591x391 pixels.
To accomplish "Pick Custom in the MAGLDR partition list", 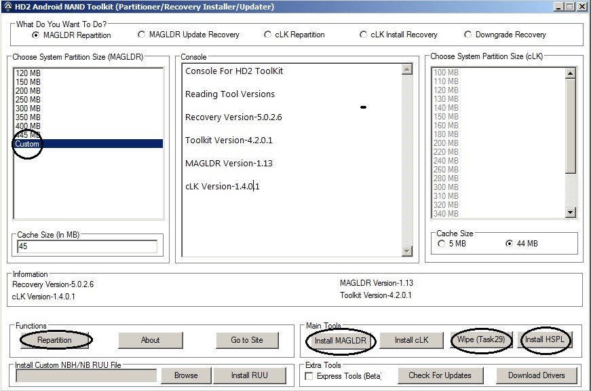I will [28, 144].
